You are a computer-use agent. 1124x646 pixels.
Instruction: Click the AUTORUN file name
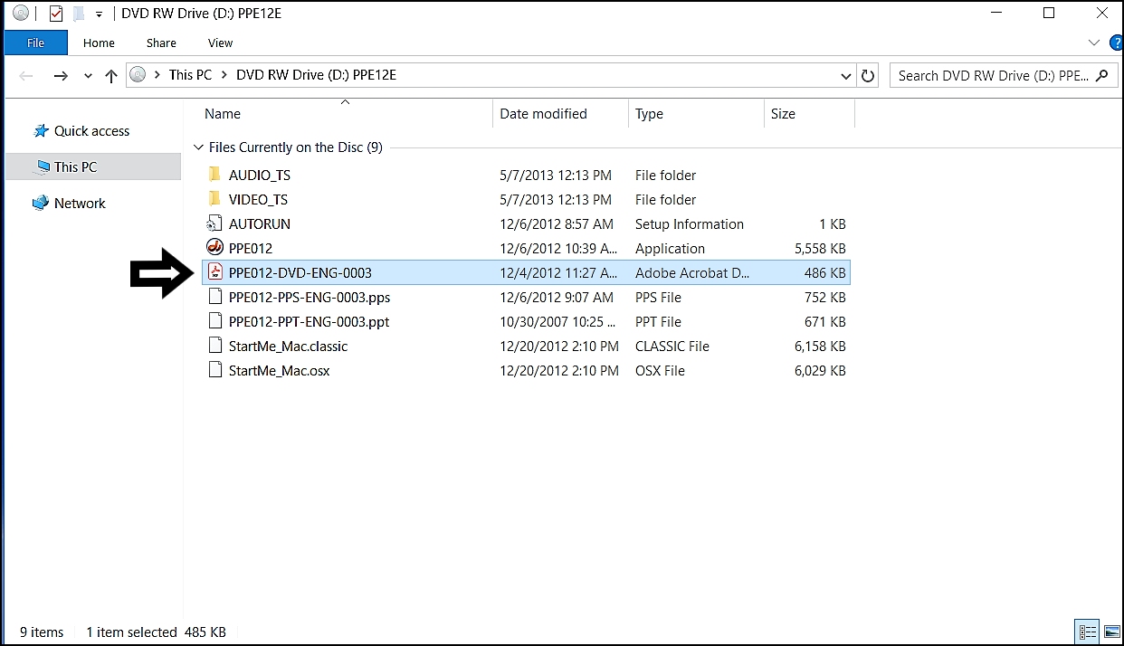coord(260,224)
